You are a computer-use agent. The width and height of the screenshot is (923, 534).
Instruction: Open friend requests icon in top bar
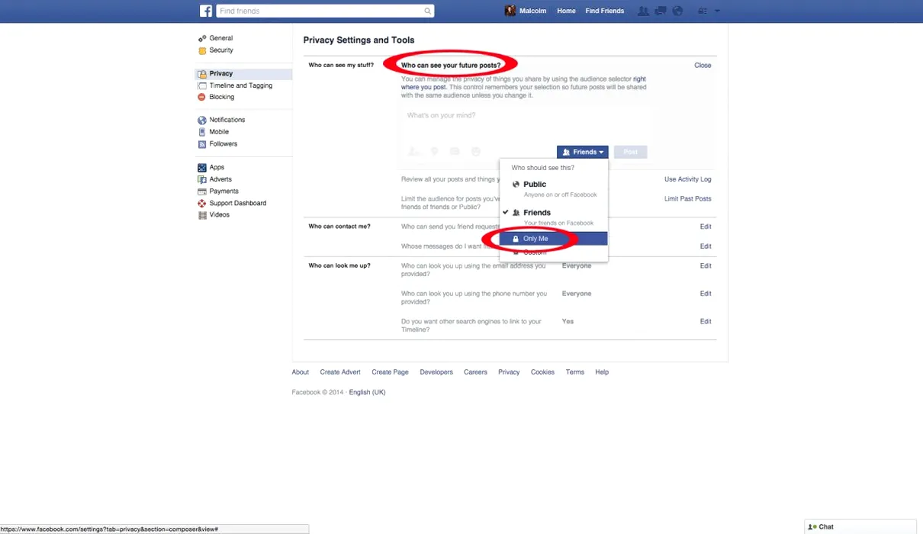point(643,11)
